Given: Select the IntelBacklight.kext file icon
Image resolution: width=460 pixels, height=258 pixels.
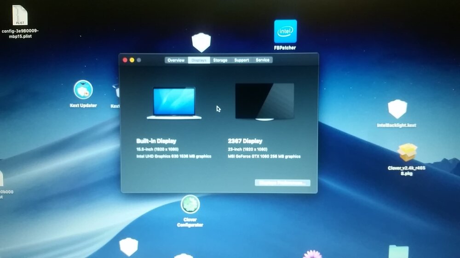Looking at the screenshot, I should [397, 109].
